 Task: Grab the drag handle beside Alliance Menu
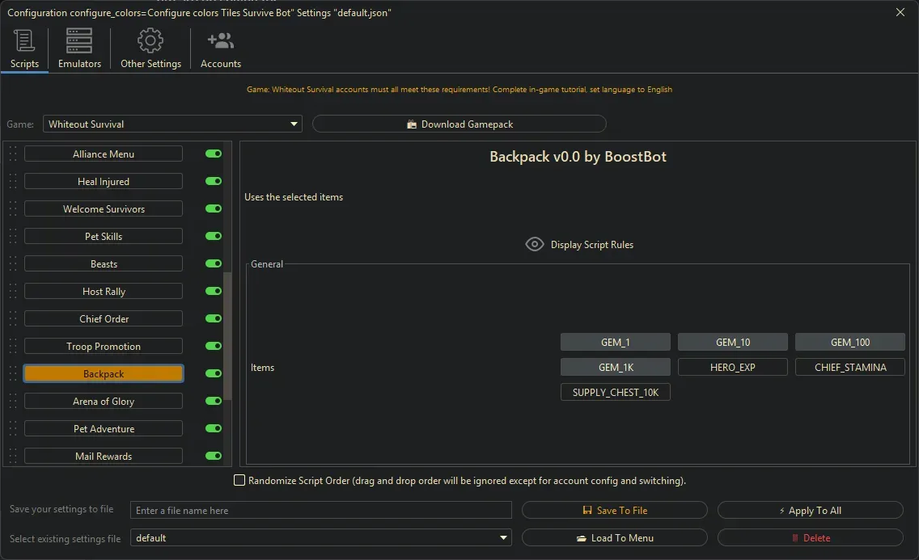coord(12,154)
